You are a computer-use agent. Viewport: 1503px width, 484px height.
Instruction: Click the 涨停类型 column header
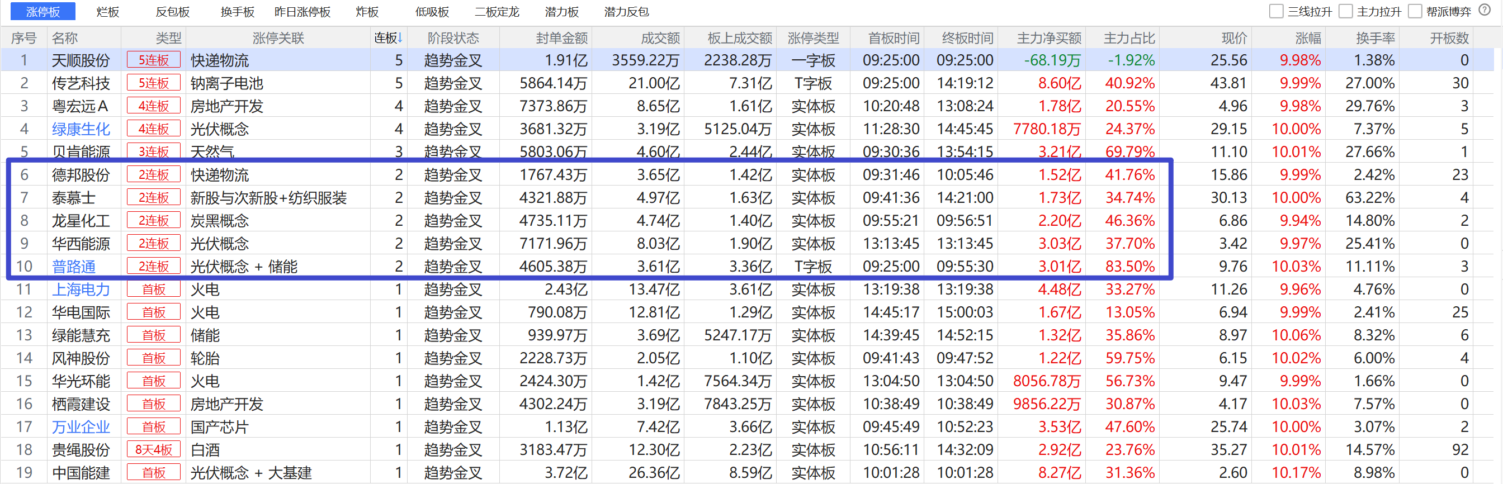point(813,38)
